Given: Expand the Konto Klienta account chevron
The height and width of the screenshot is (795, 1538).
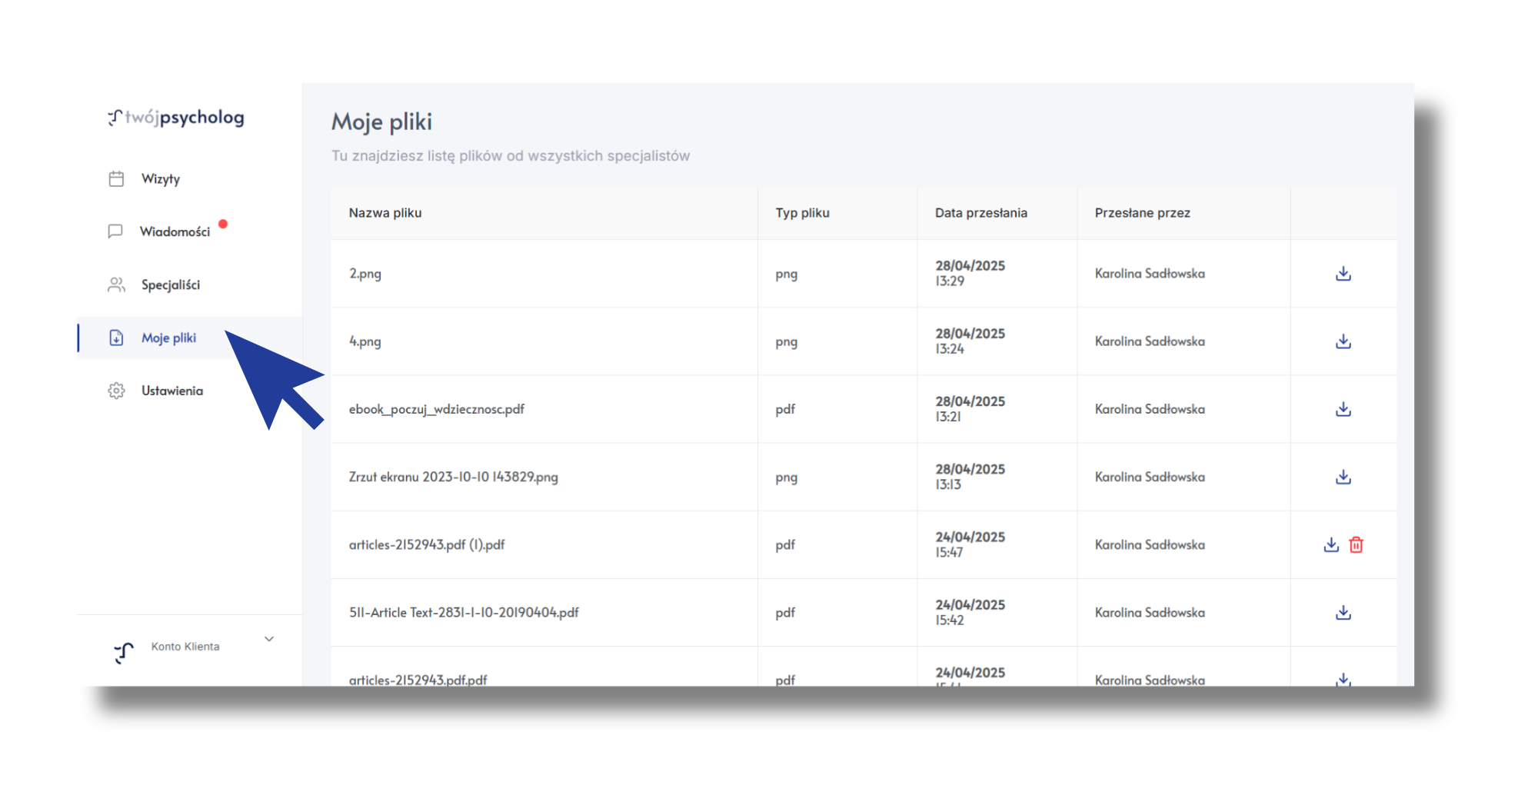Looking at the screenshot, I should coord(269,639).
